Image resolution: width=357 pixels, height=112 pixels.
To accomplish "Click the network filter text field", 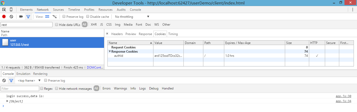I will coord(26,25).
